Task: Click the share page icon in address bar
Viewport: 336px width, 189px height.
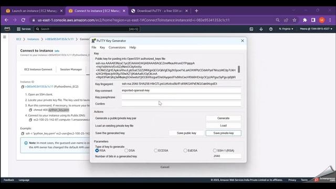Action: [x=286, y=20]
